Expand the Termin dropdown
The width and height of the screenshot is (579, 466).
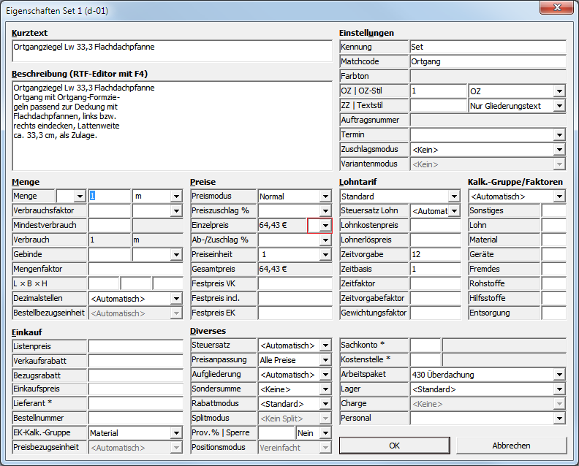click(x=559, y=135)
